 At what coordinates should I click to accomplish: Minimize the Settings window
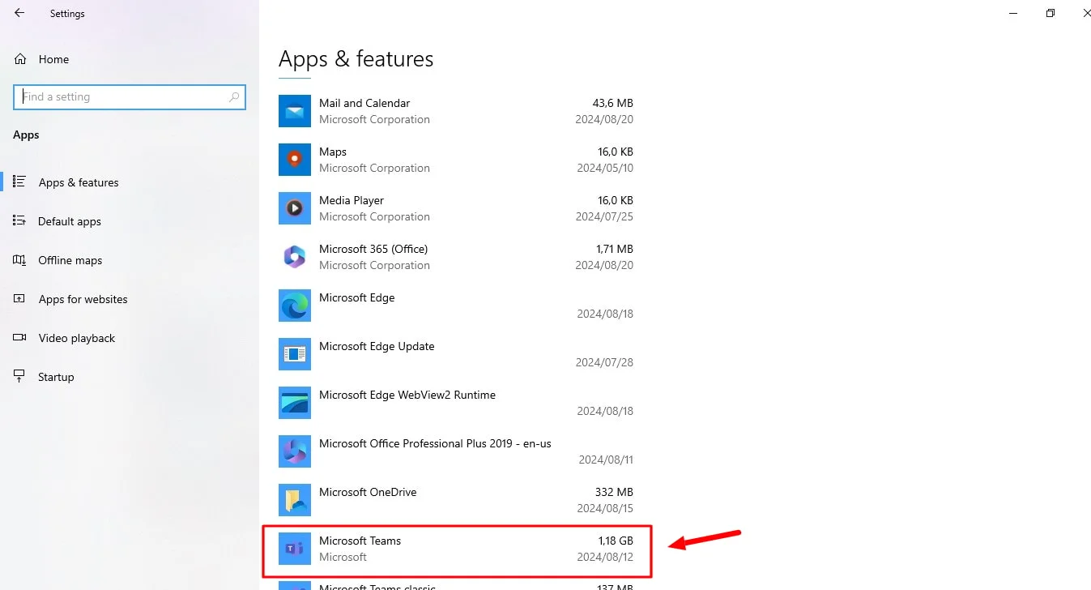(1013, 13)
